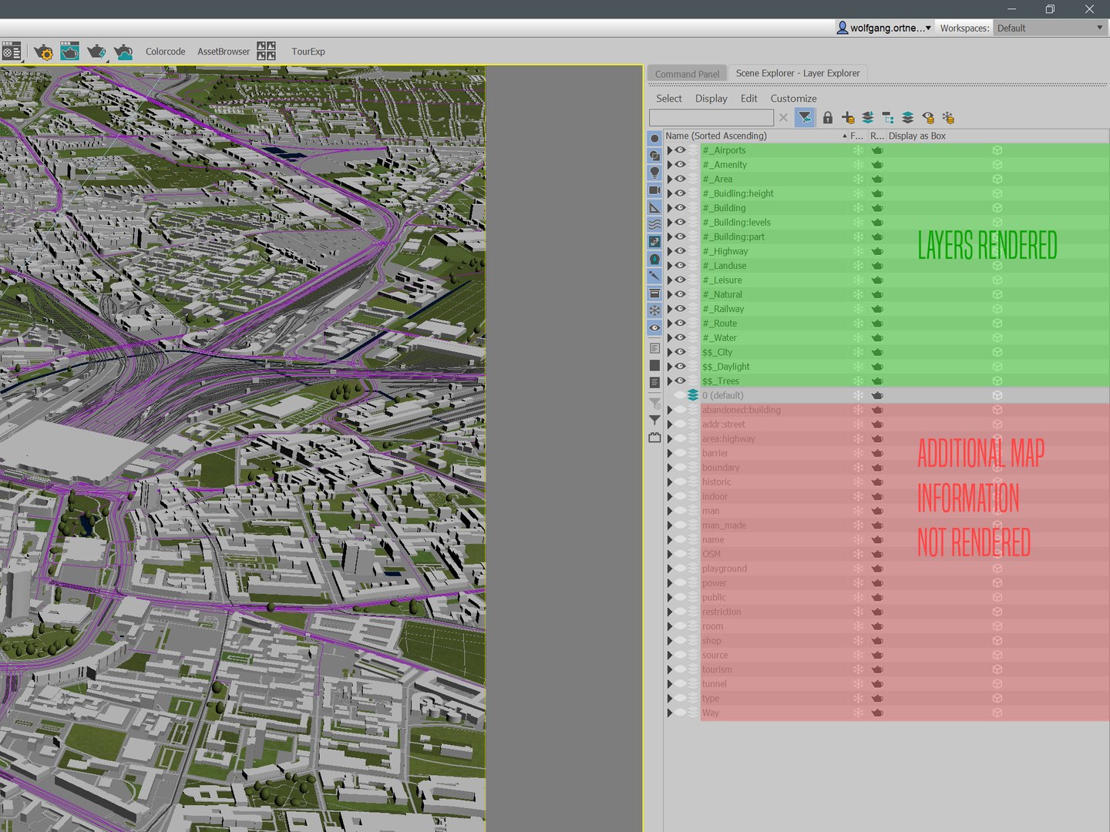The image size is (1110, 832).
Task: Click Create New Layer icon
Action: click(848, 118)
